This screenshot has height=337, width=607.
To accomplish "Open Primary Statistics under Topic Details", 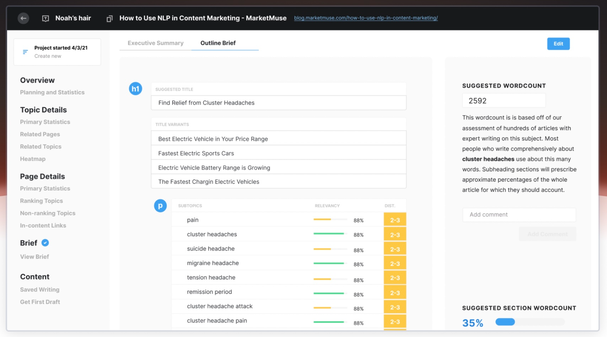I will (x=45, y=122).
